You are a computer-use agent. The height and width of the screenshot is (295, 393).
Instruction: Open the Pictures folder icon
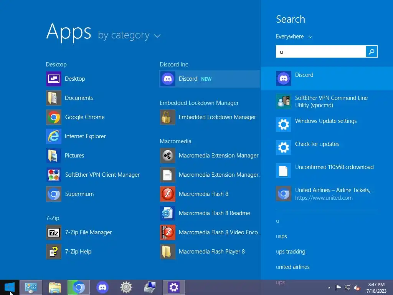[54, 156]
